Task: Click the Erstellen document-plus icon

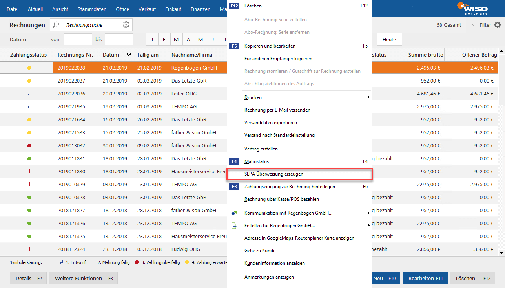Action: pyautogui.click(x=234, y=226)
